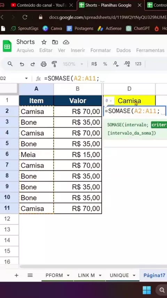Image resolution: width=167 pixels, height=298 pixels.
Task: Select the yellow Camisa cell D1
Action: 129,100
